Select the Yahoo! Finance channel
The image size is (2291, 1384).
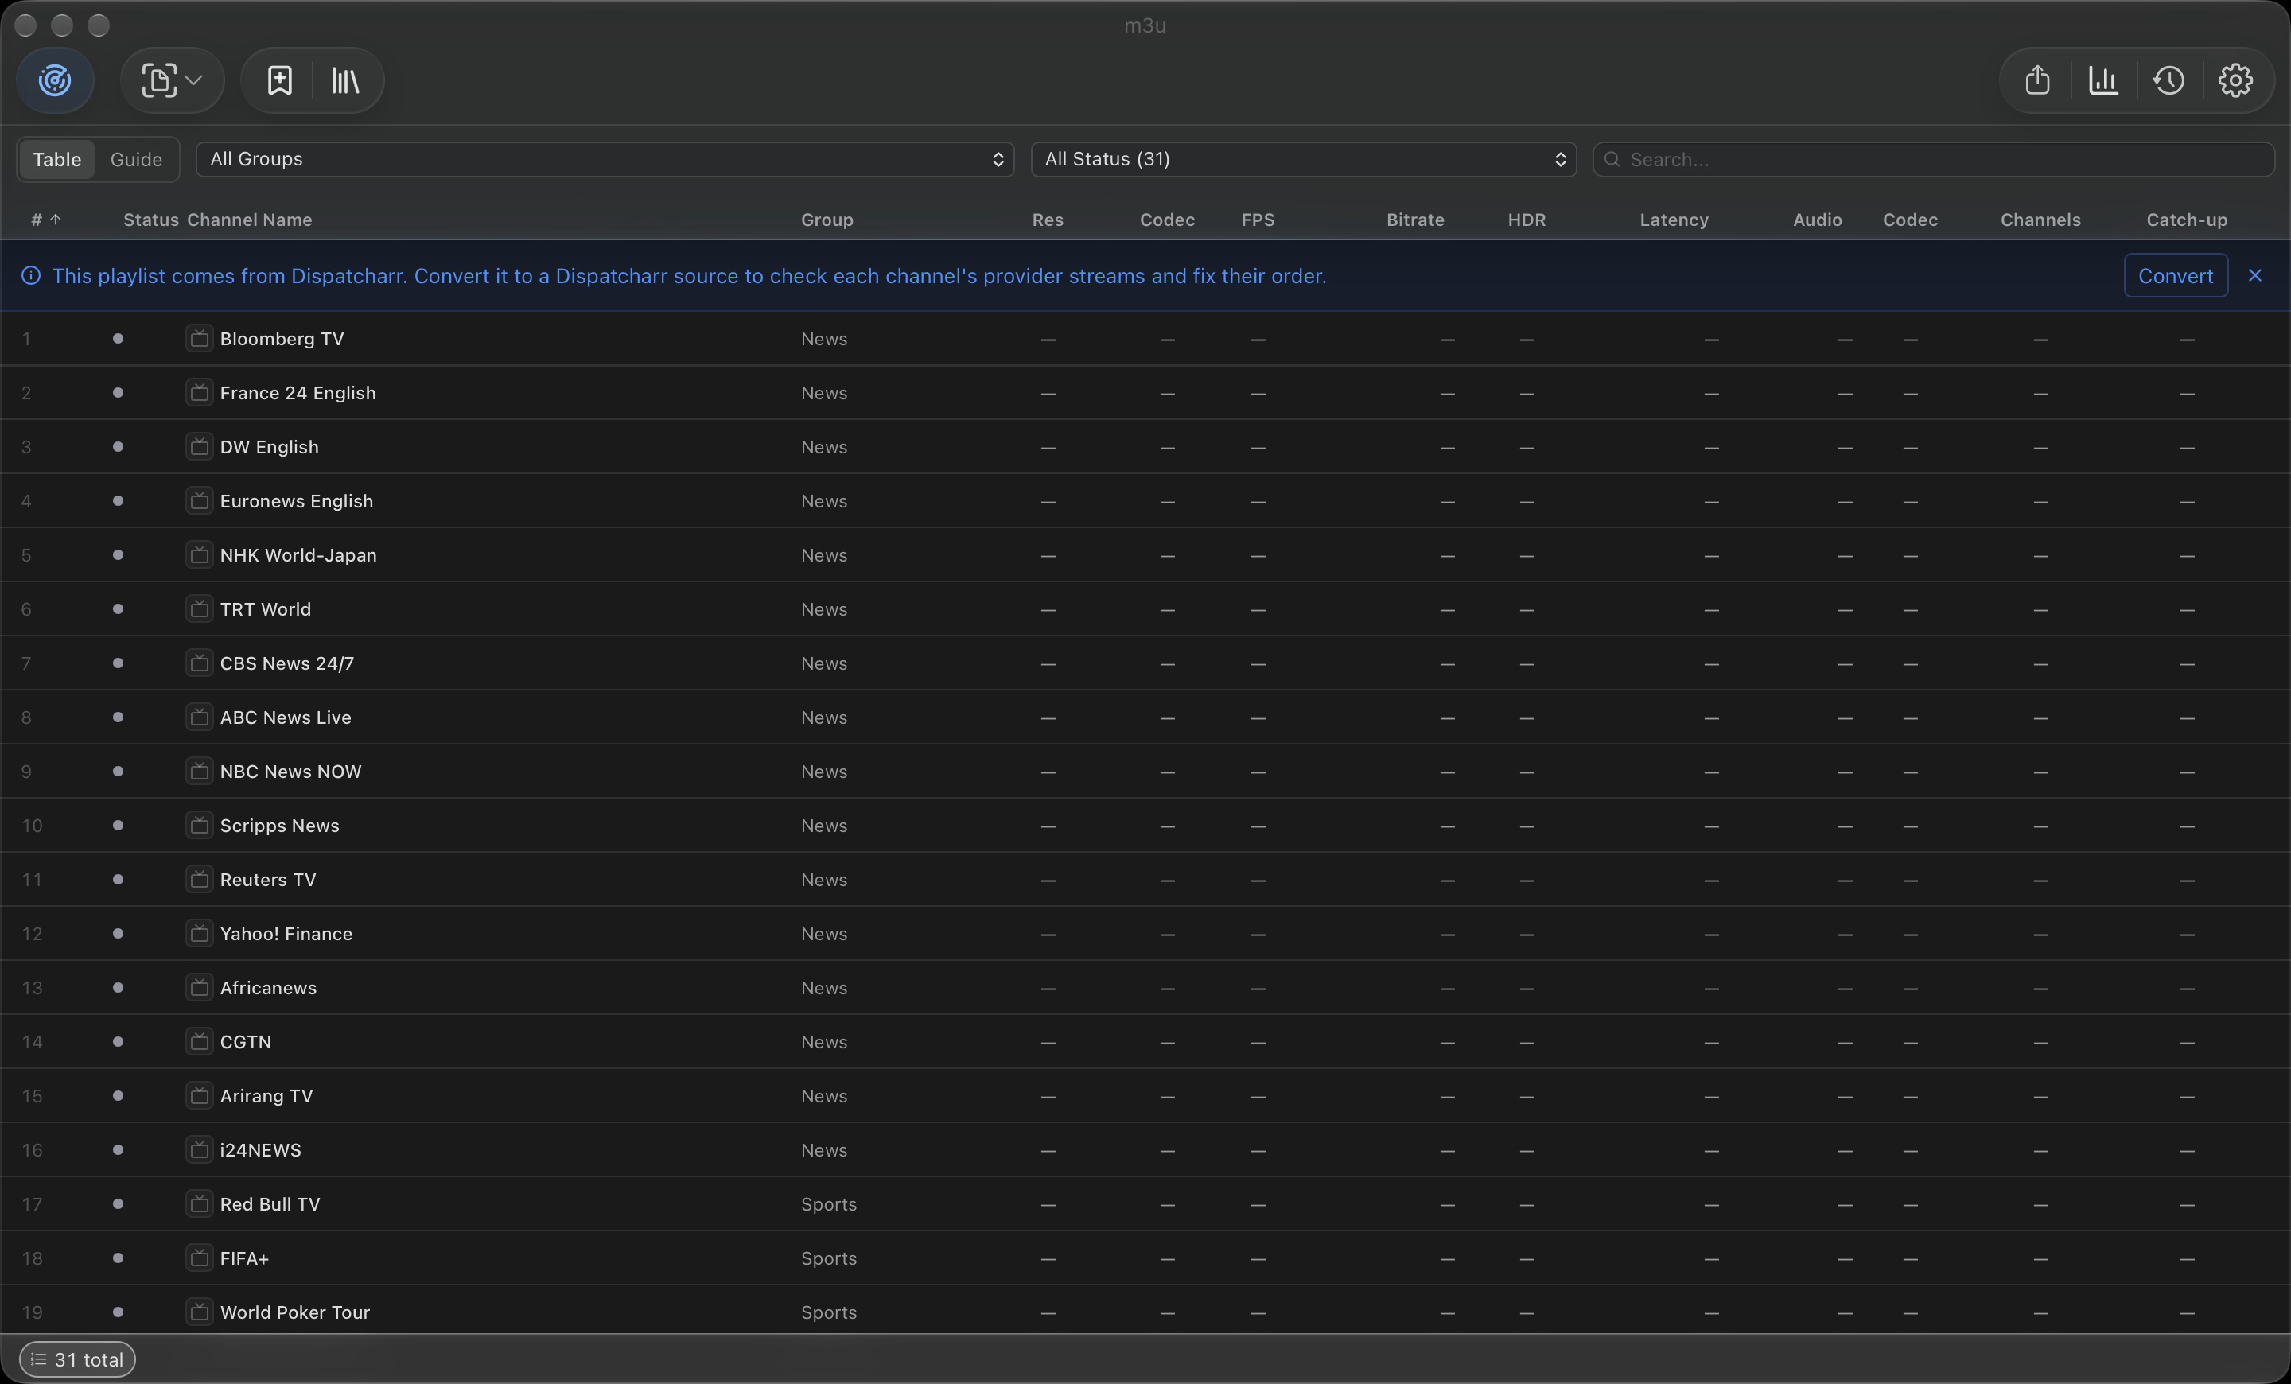coord(286,933)
